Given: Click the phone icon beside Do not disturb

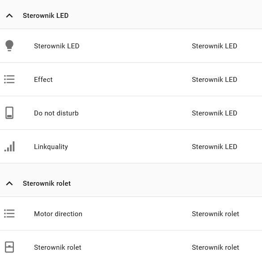Looking at the screenshot, I should [9, 113].
